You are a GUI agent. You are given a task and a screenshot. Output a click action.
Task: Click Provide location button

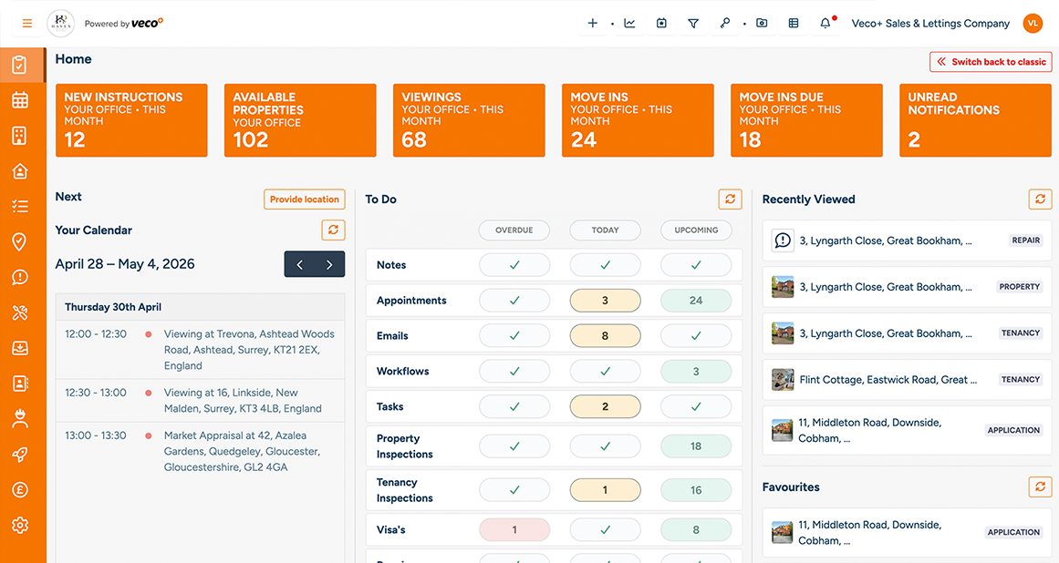(x=305, y=200)
